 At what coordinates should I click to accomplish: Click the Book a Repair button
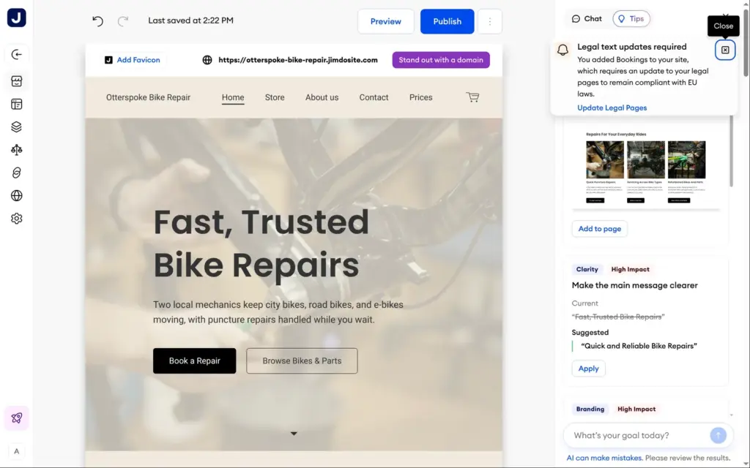coord(194,361)
